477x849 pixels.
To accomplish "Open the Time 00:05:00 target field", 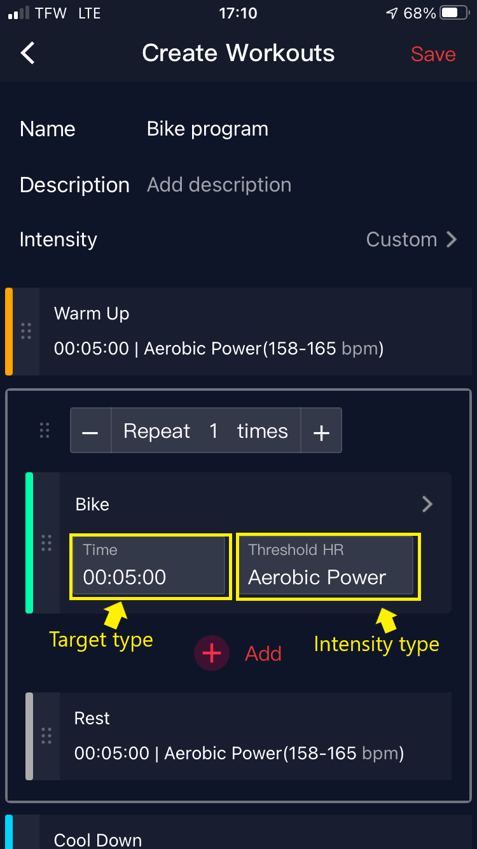I will 149,566.
